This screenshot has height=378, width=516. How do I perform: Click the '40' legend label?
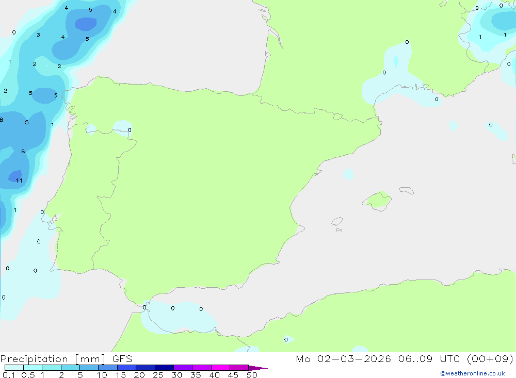click(214, 375)
